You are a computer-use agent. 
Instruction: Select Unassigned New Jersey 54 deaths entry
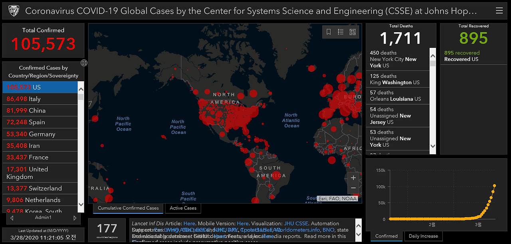[x=398, y=116]
